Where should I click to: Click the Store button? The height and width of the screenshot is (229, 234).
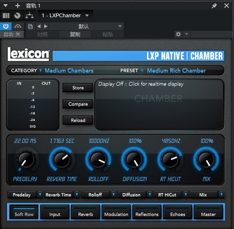(78, 88)
